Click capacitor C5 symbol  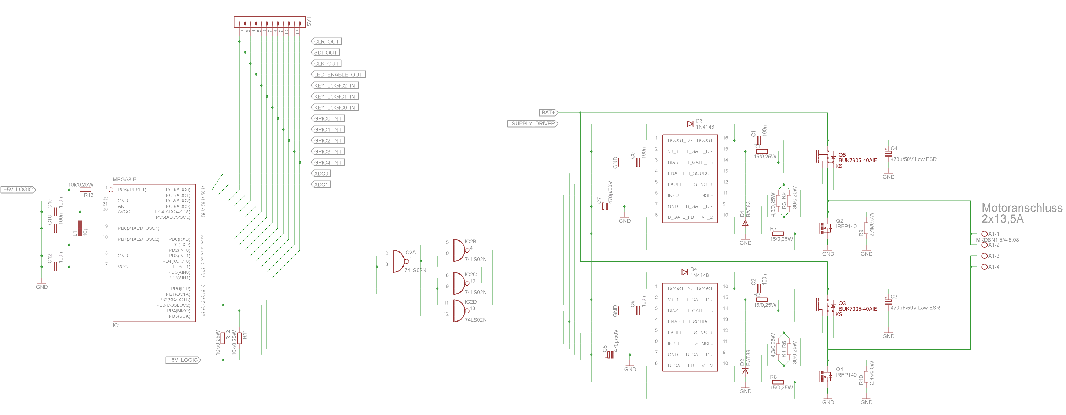tap(638, 162)
